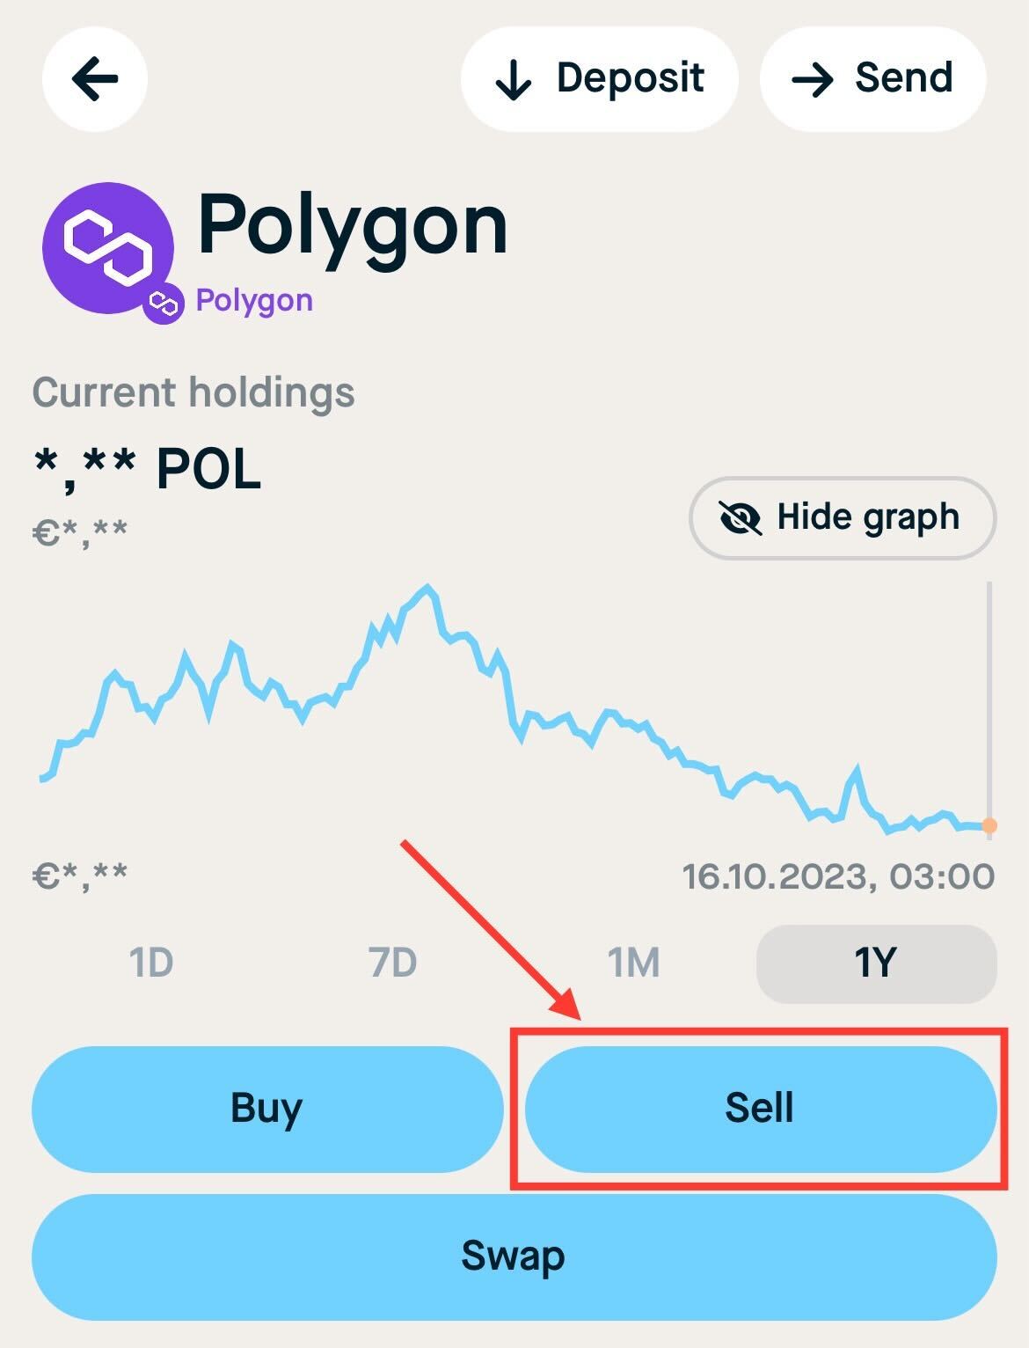Open the Swap action
The height and width of the screenshot is (1348, 1029).
pos(514,1256)
